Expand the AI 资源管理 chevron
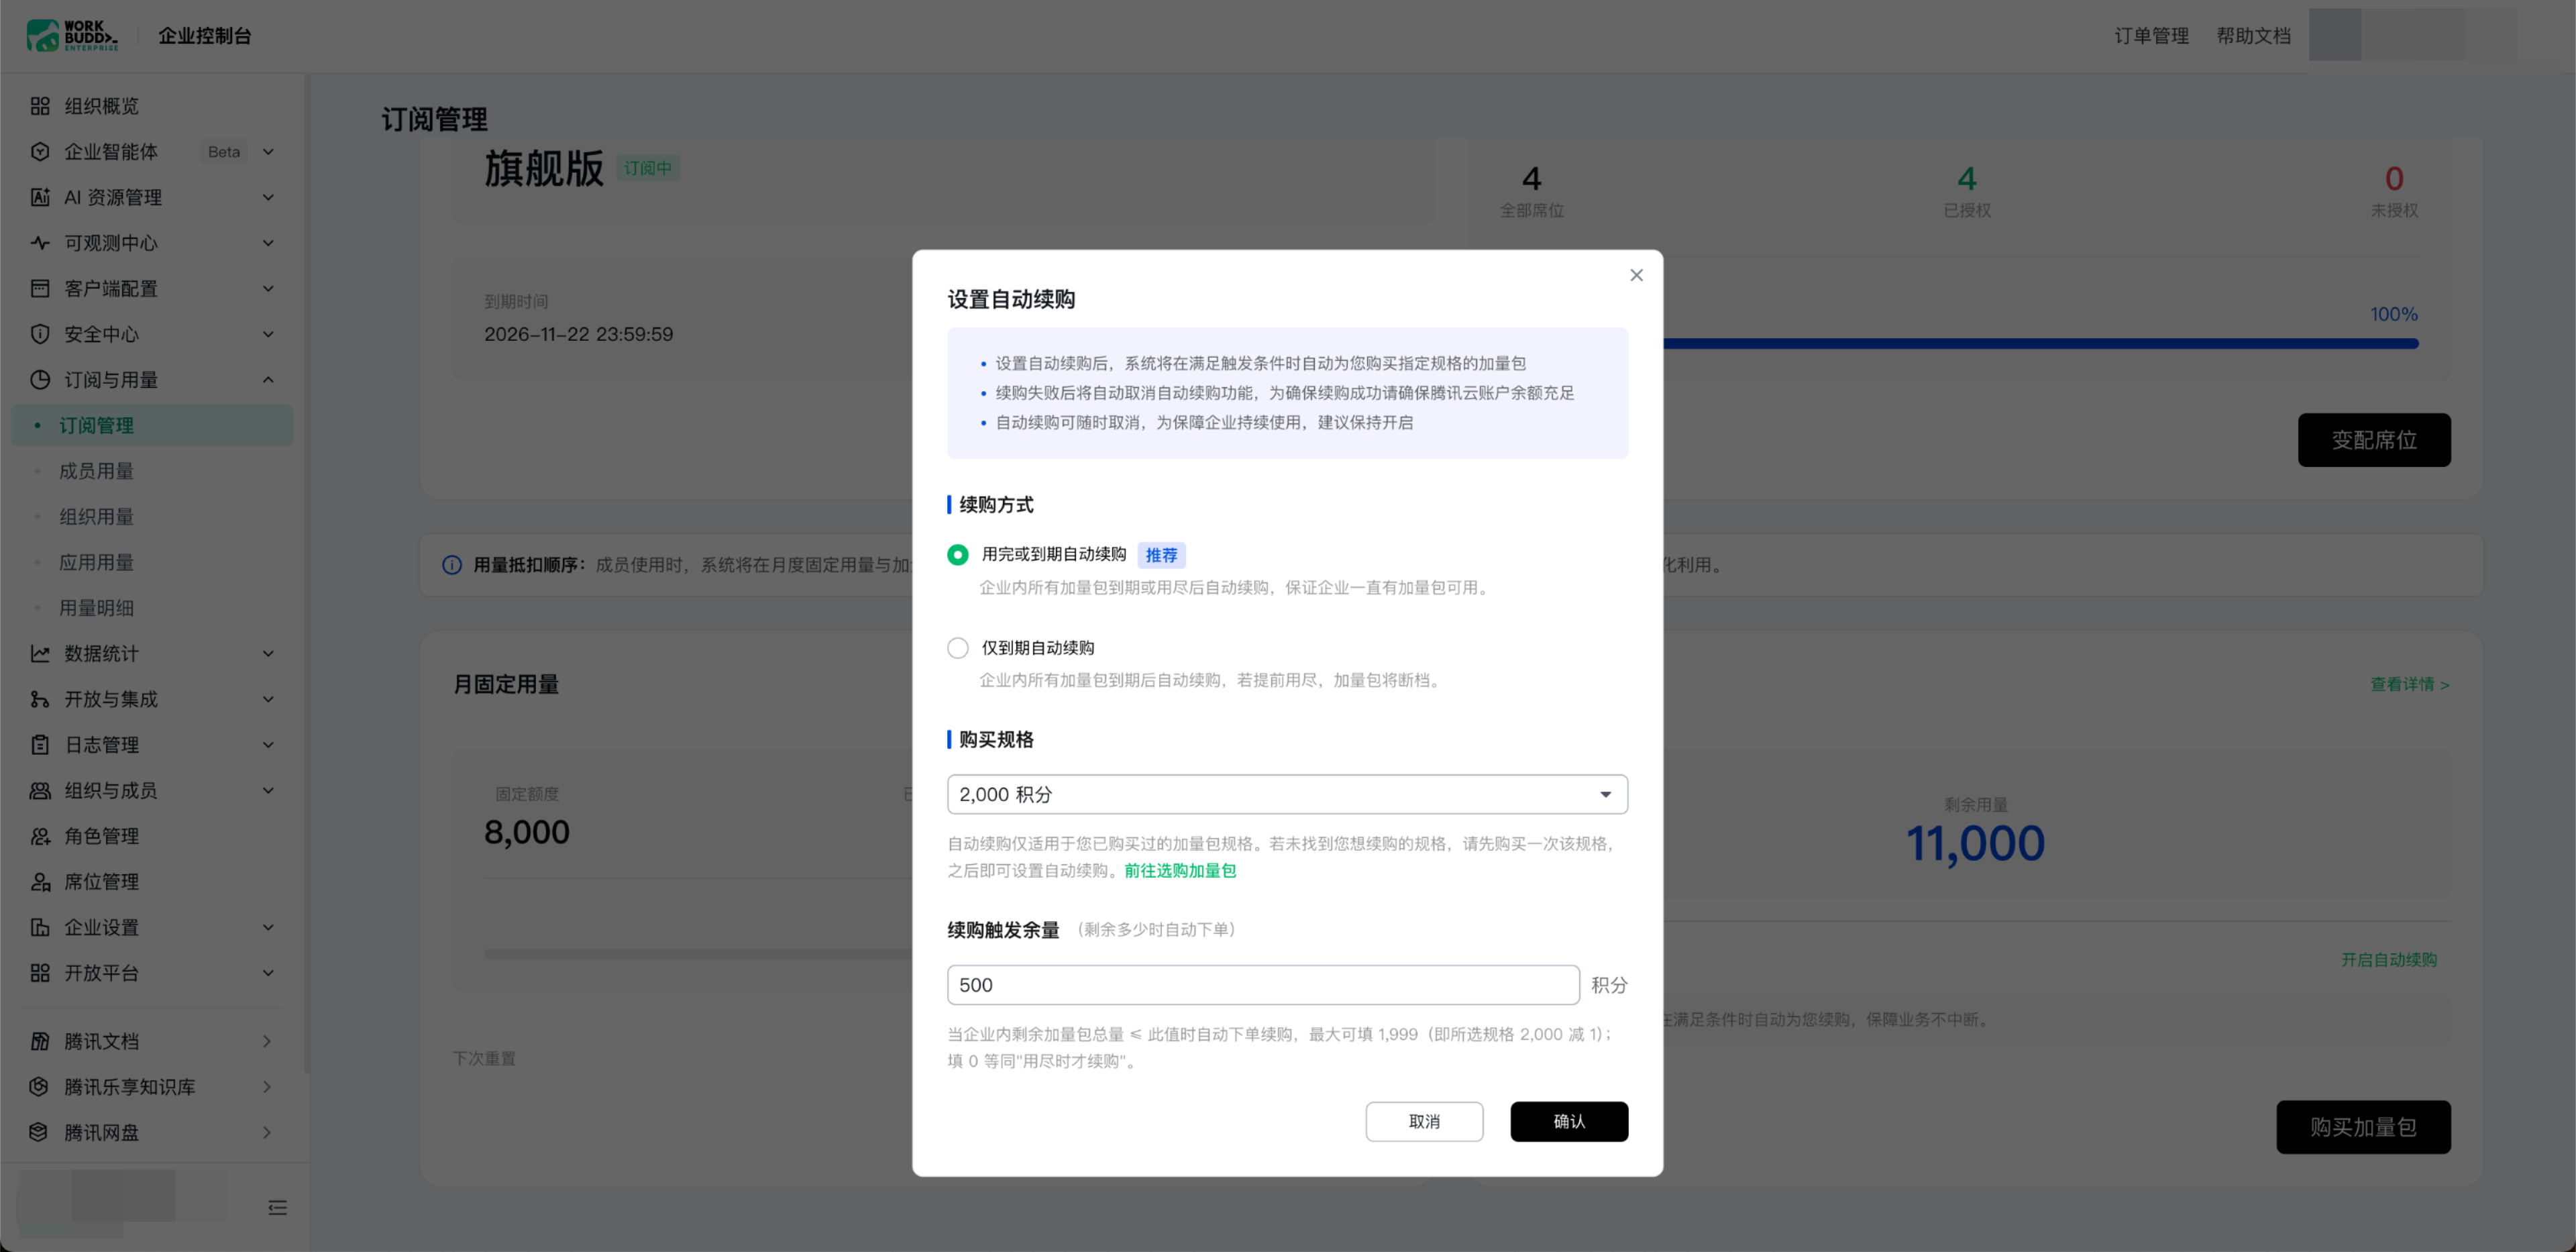The height and width of the screenshot is (1252, 2576). click(268, 197)
